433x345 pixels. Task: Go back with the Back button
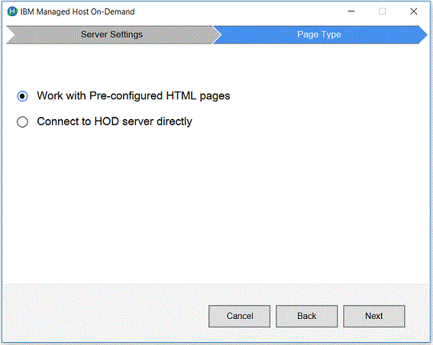coord(306,316)
